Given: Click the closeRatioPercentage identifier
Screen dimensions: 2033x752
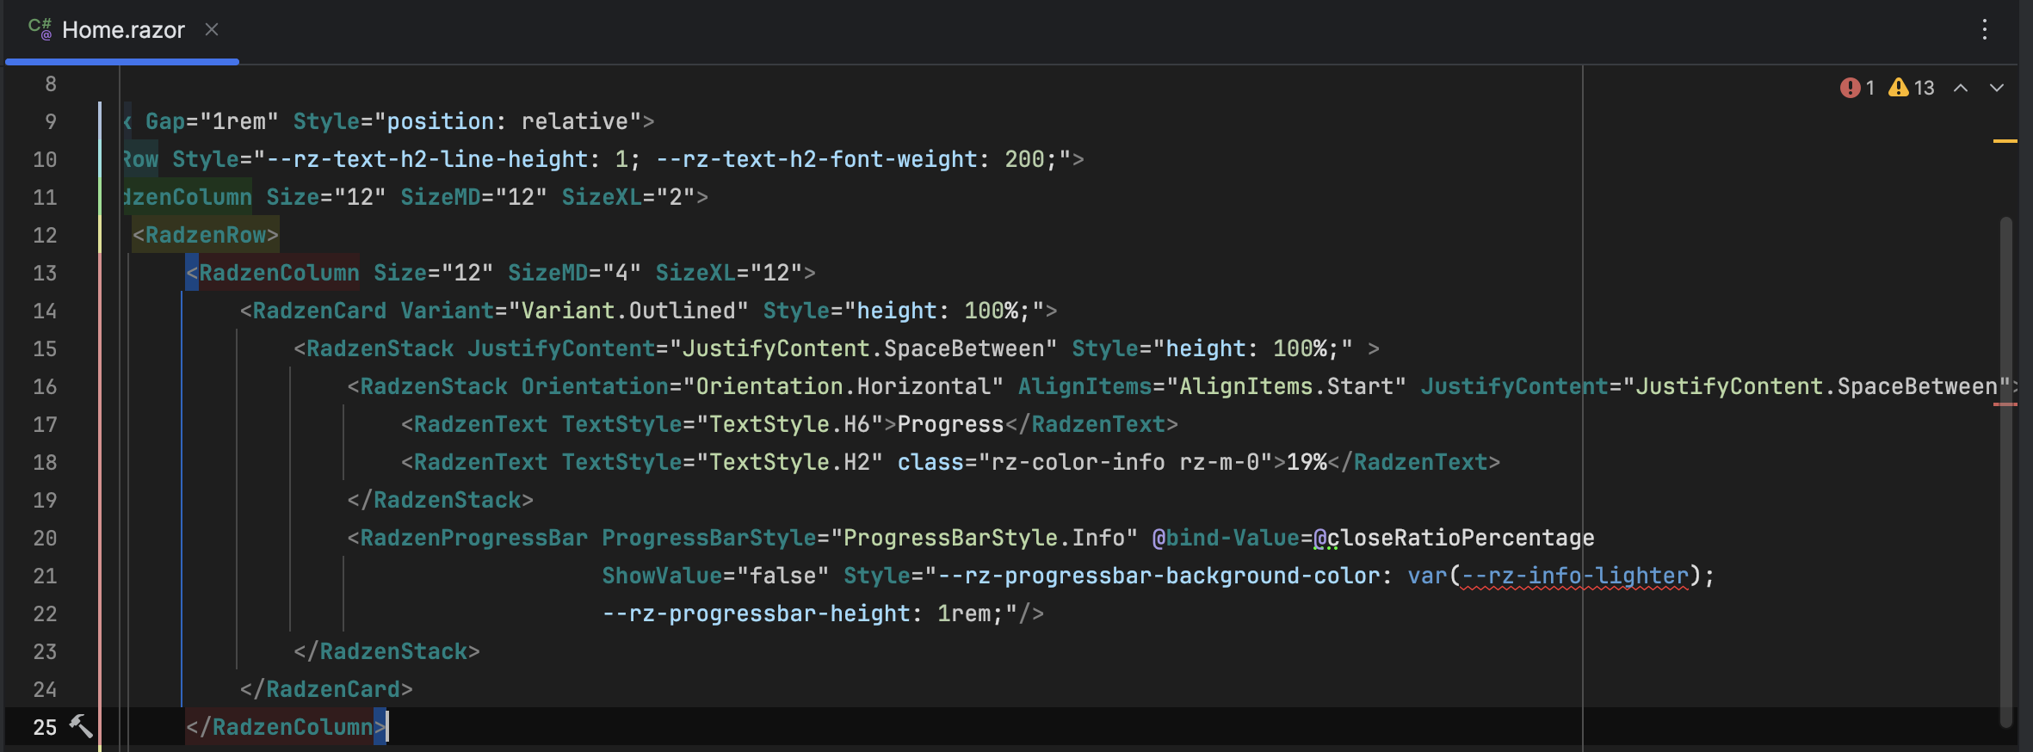Looking at the screenshot, I should coord(1461,538).
